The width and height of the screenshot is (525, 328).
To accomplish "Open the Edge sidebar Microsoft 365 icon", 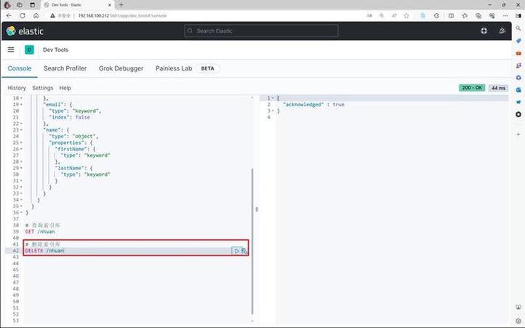I will tap(518, 77).
